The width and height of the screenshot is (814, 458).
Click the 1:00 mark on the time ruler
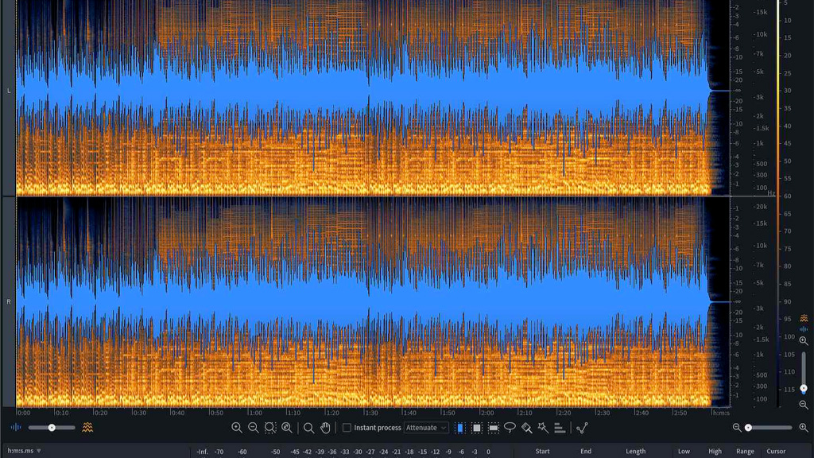pyautogui.click(x=255, y=413)
